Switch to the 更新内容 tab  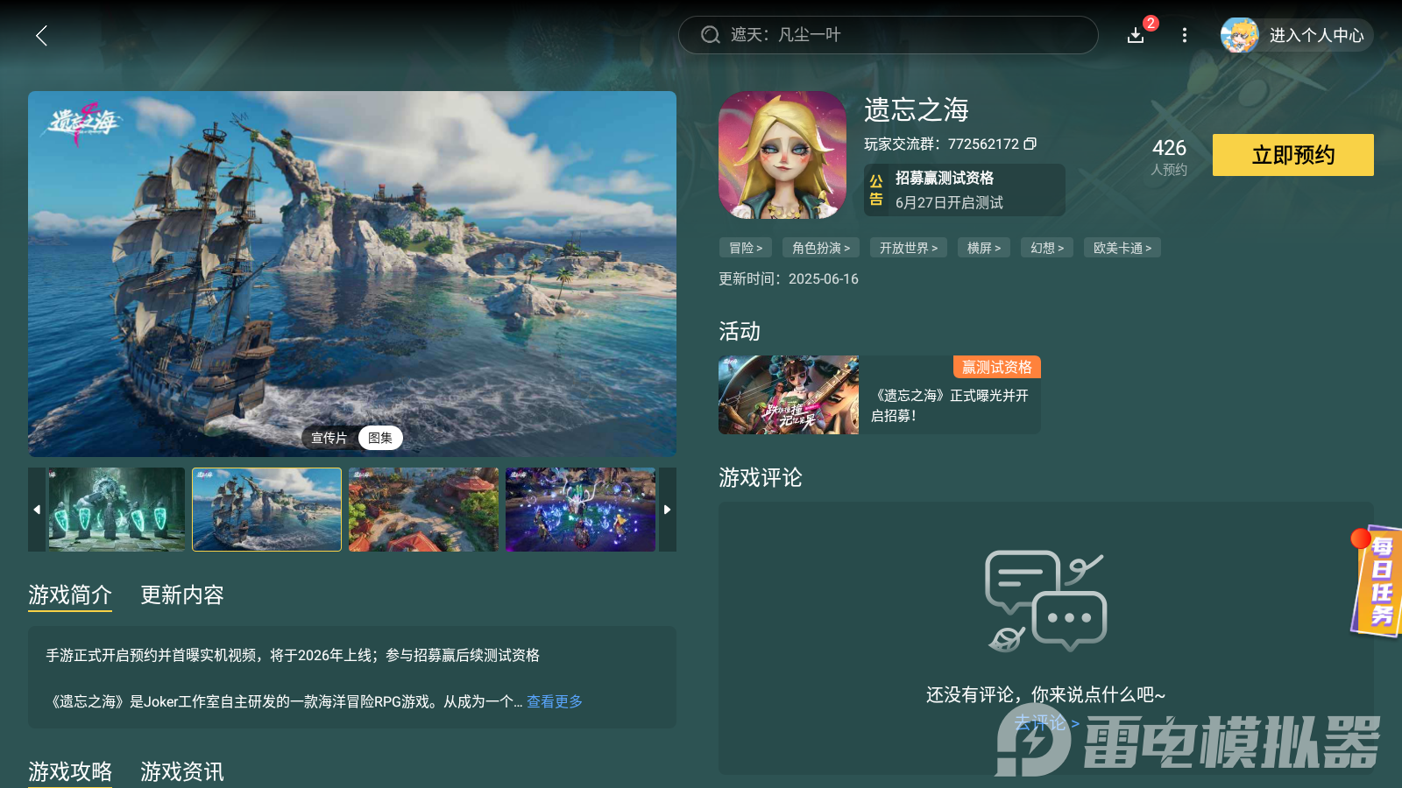point(181,596)
